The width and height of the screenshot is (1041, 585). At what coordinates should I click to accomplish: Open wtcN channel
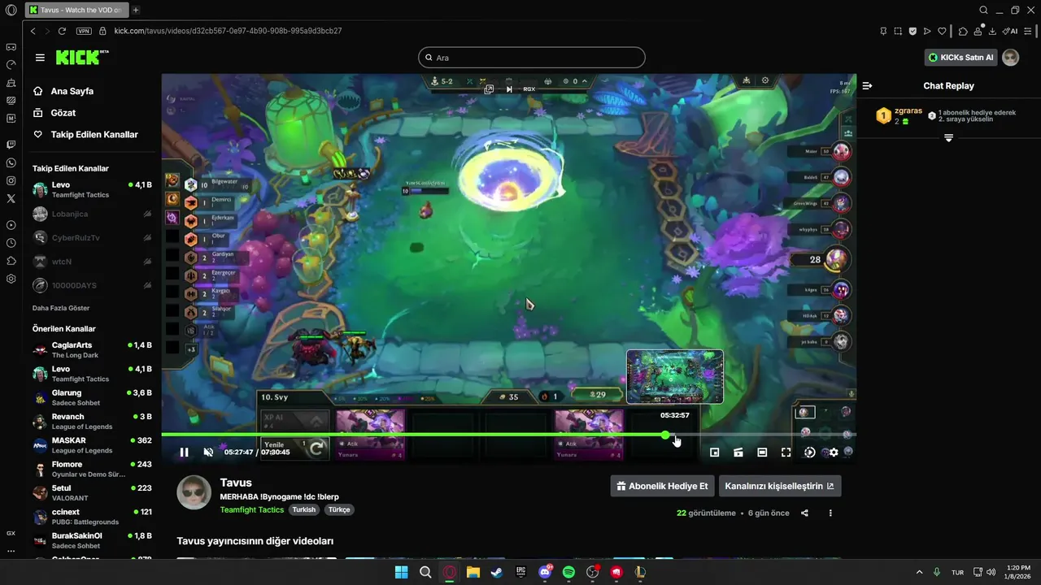click(92, 262)
